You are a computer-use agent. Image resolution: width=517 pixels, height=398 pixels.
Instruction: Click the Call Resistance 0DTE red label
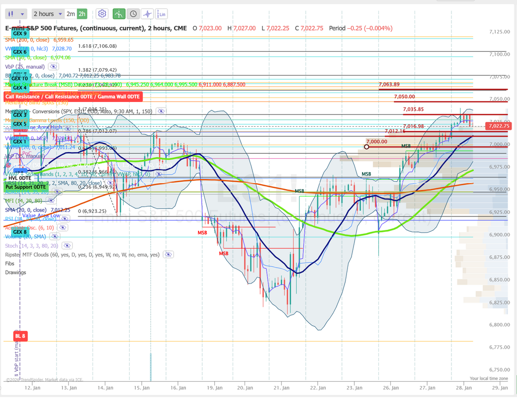(73, 97)
